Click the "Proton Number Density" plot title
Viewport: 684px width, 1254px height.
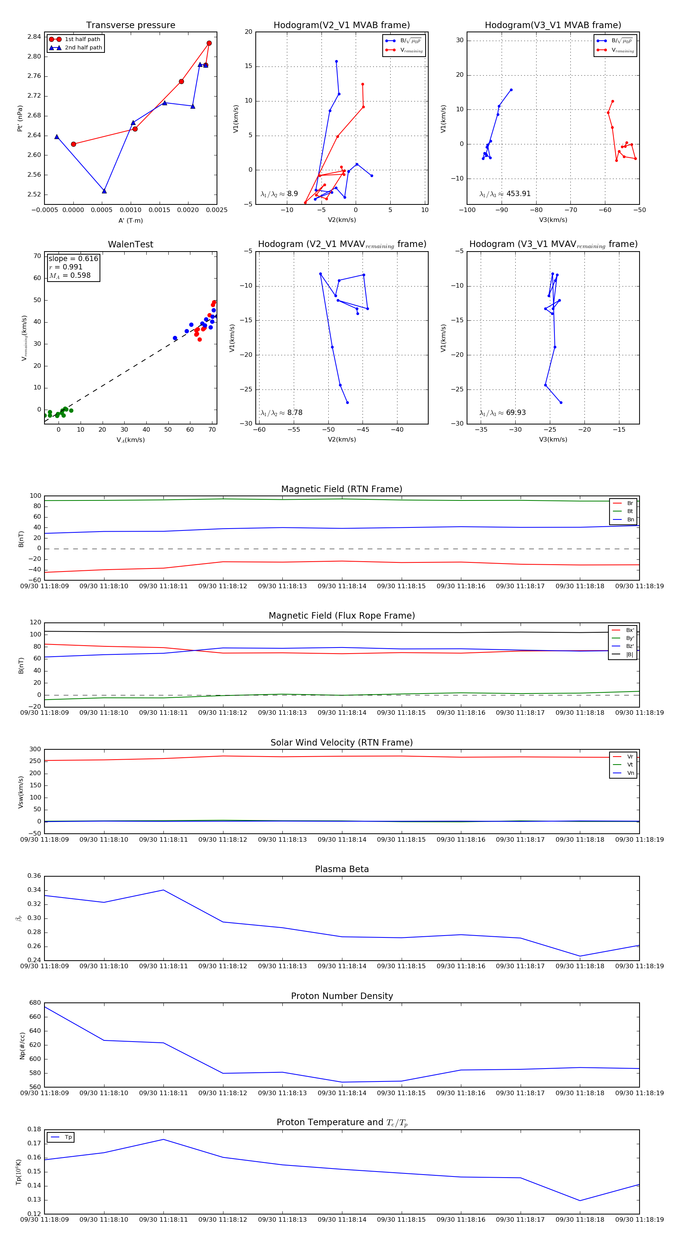point(342,996)
